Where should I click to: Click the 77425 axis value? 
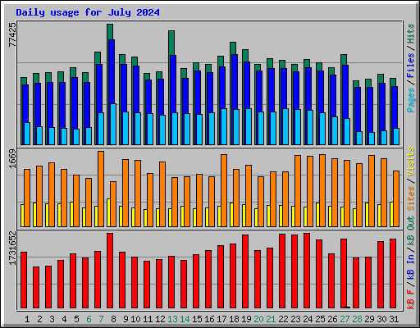[x=12, y=34]
